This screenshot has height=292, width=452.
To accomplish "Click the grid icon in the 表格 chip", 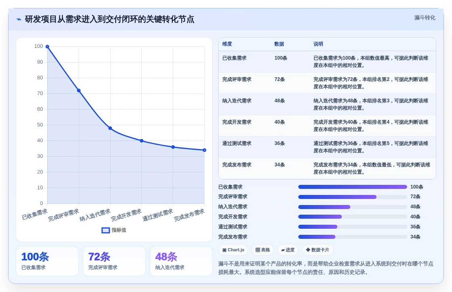I will 258,250.
